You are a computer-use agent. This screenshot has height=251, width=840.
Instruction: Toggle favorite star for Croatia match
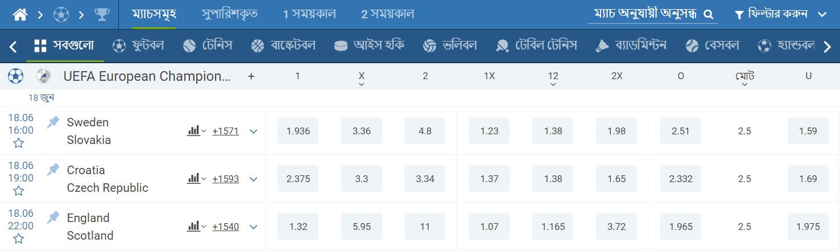[19, 191]
